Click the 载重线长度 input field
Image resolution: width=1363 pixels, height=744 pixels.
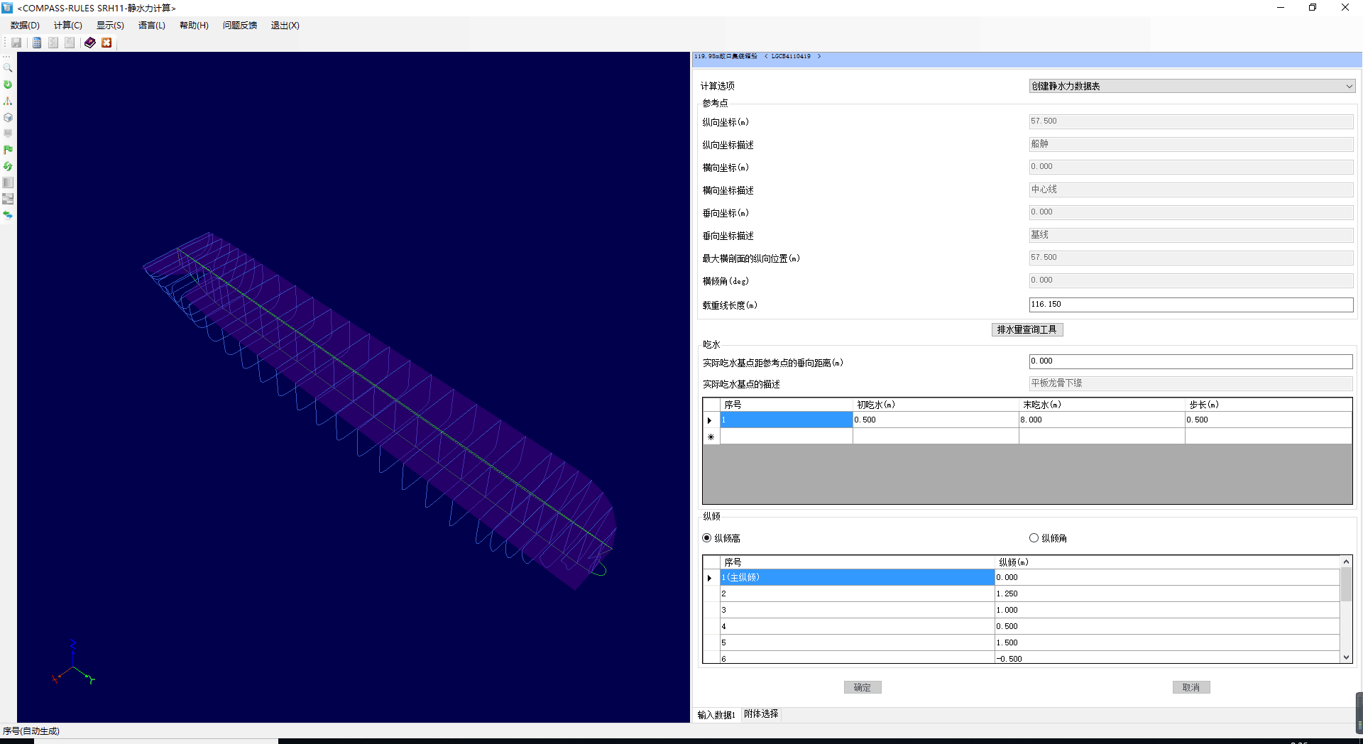1190,305
